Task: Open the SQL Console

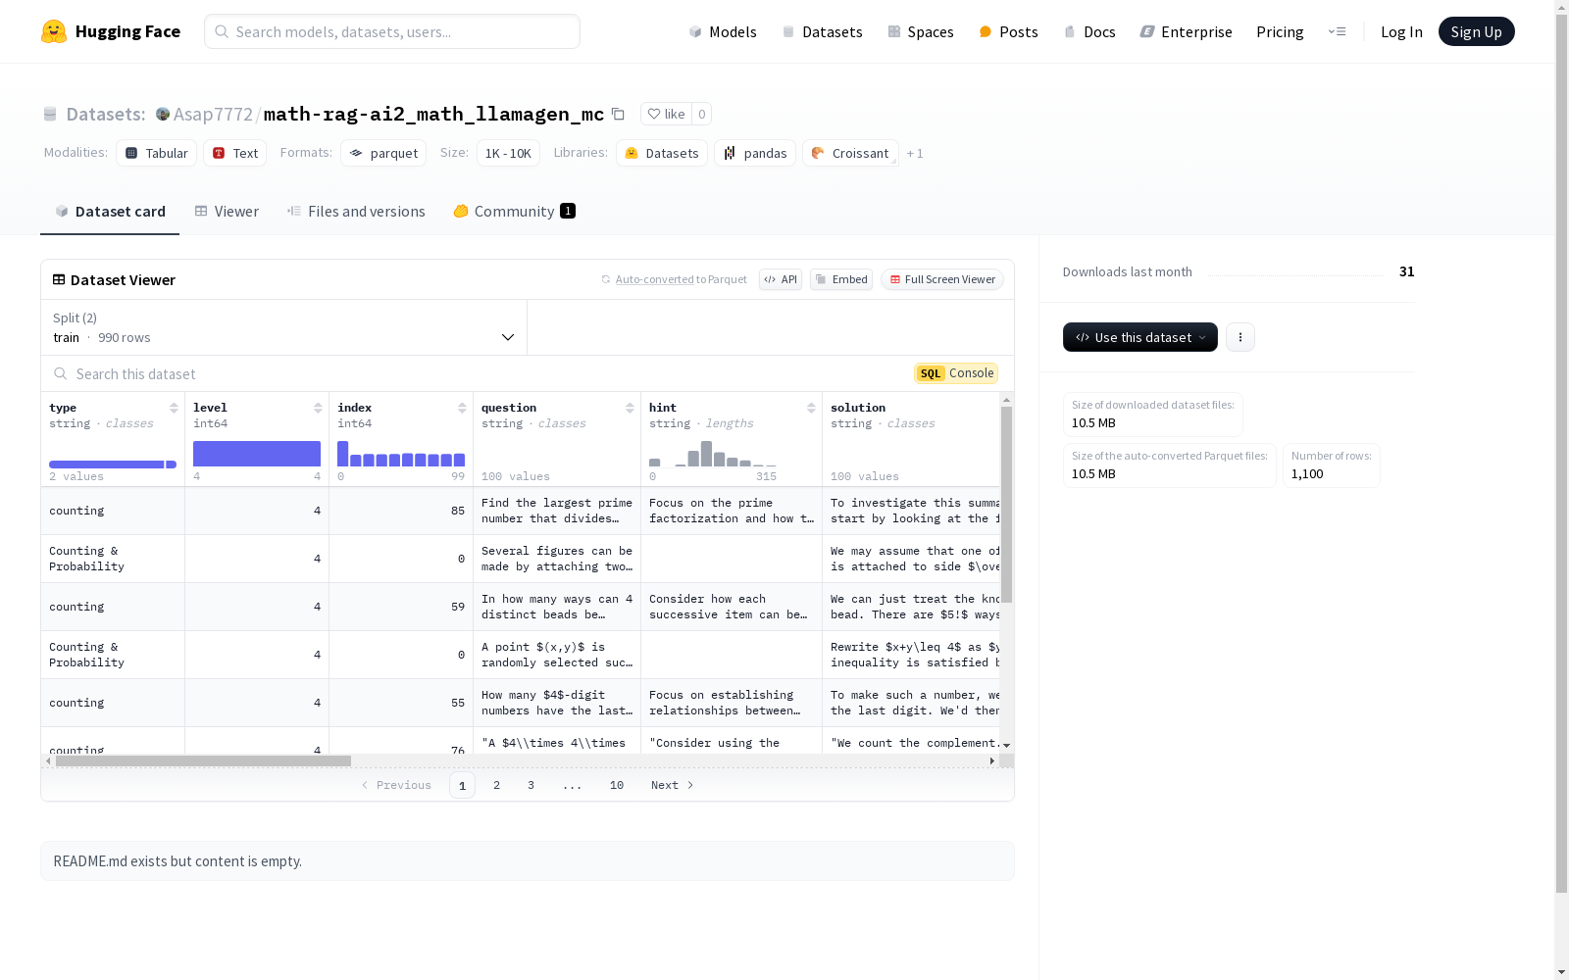Action: coord(956,373)
